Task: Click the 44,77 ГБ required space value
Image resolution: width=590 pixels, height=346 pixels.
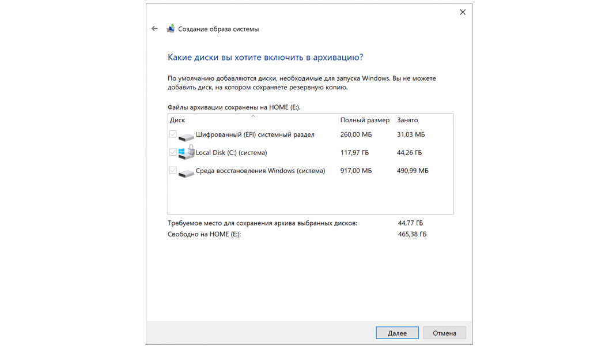Action: pyautogui.click(x=410, y=223)
